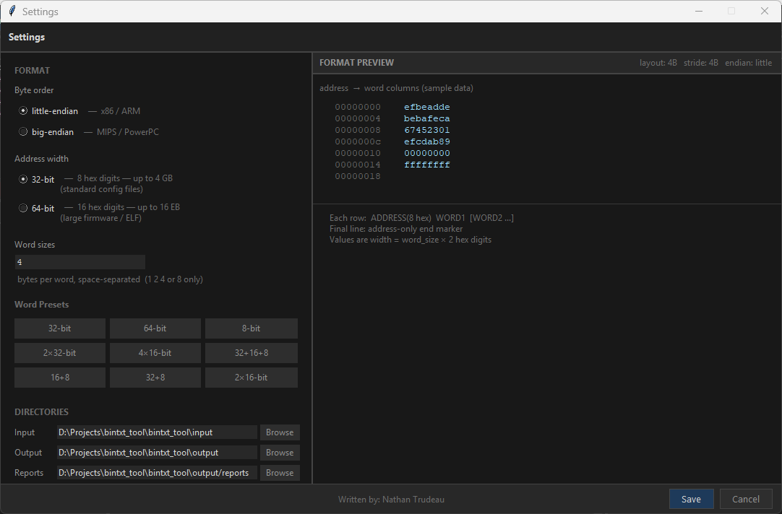The image size is (782, 514).
Task: Click the Output directory path field
Action: (157, 453)
